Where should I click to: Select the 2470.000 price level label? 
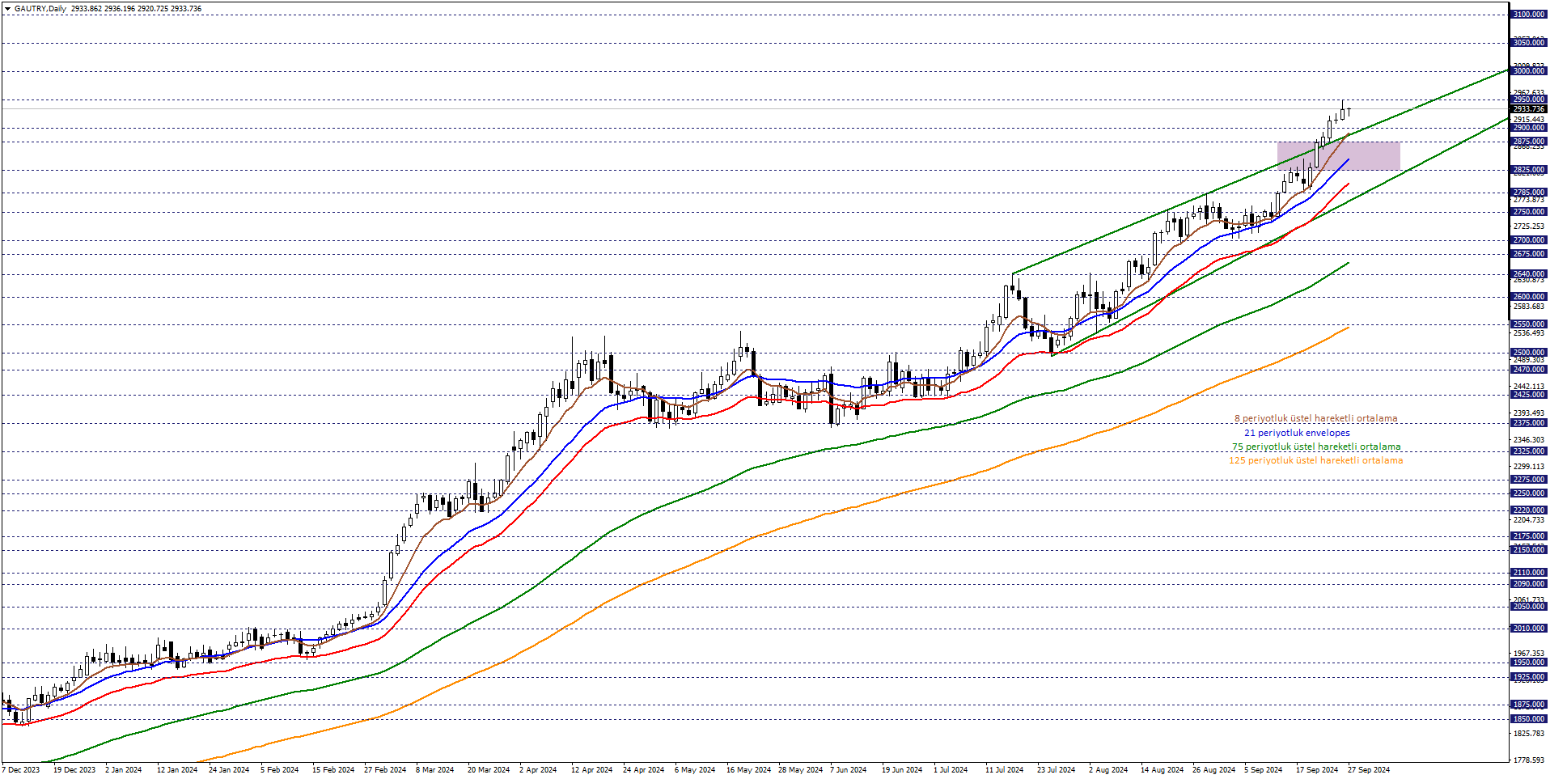(x=1529, y=370)
